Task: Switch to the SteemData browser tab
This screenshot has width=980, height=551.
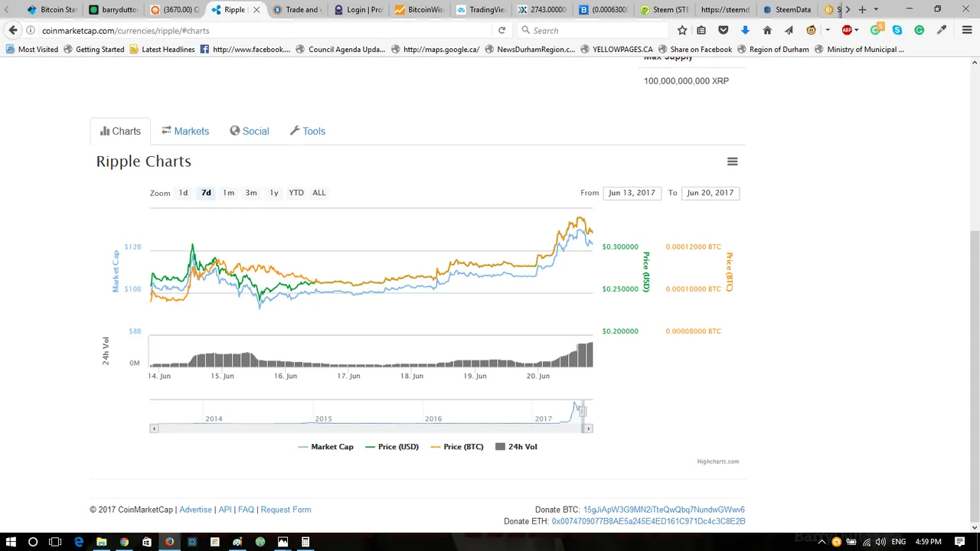Action: click(788, 10)
